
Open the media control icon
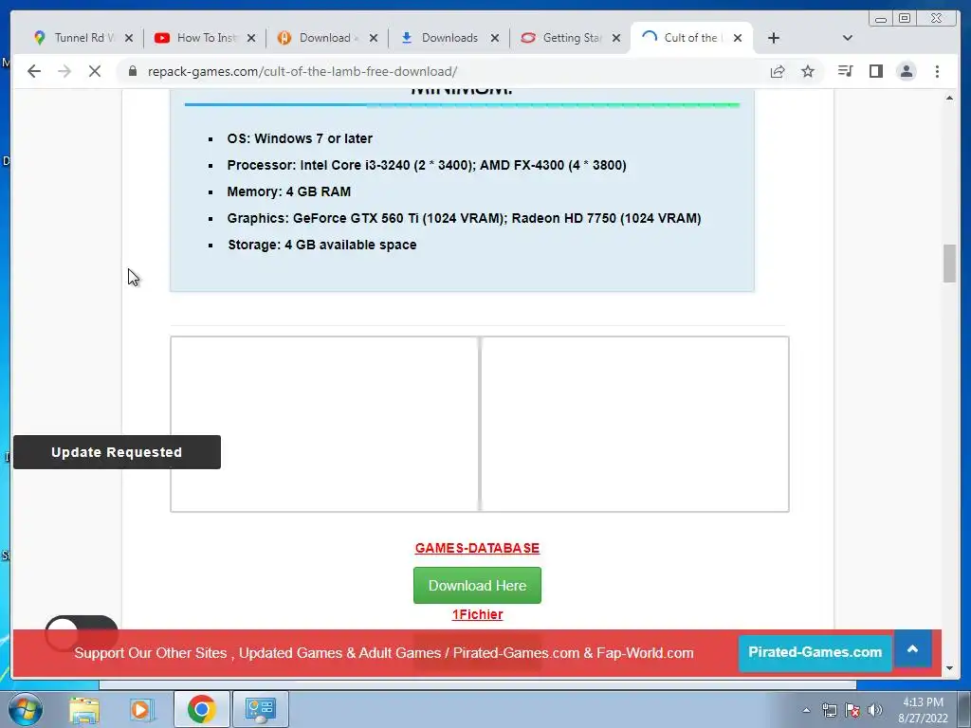[845, 71]
